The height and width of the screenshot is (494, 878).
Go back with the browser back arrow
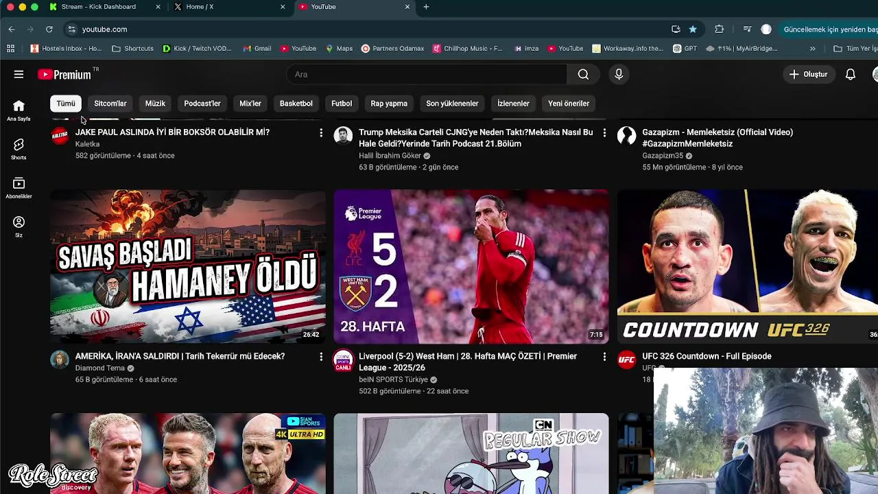[12, 30]
